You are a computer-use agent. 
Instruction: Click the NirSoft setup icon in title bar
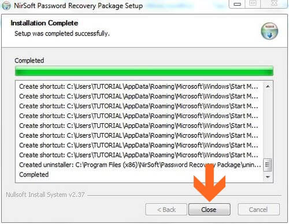(6, 5)
